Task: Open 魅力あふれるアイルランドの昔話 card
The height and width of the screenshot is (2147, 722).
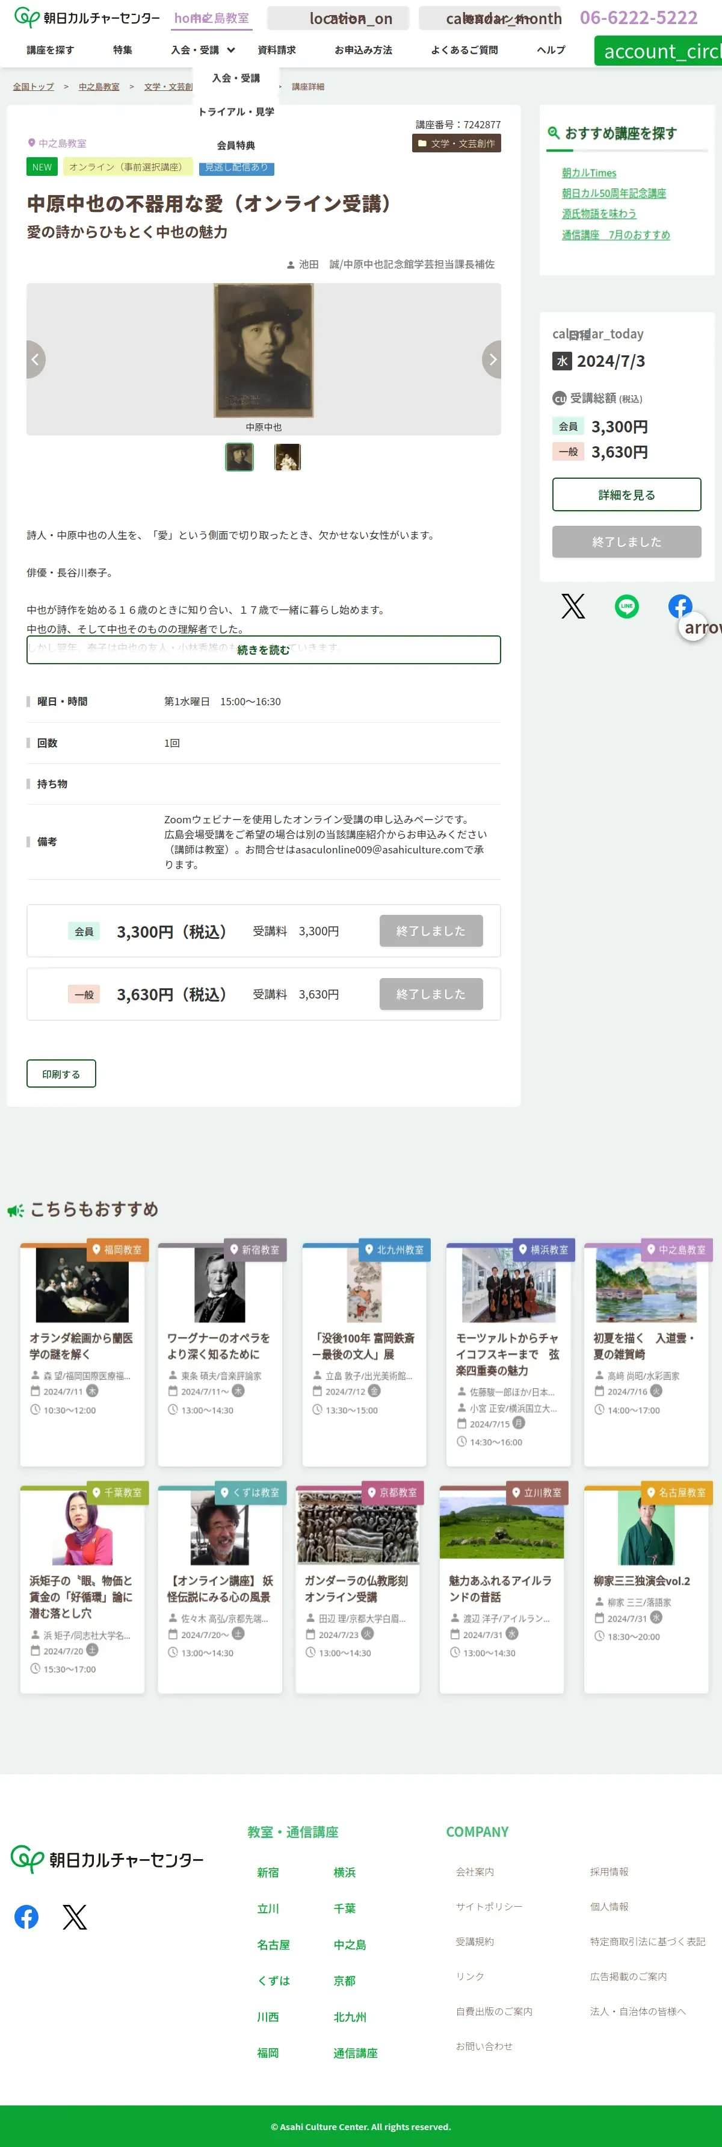Action: 501,1589
